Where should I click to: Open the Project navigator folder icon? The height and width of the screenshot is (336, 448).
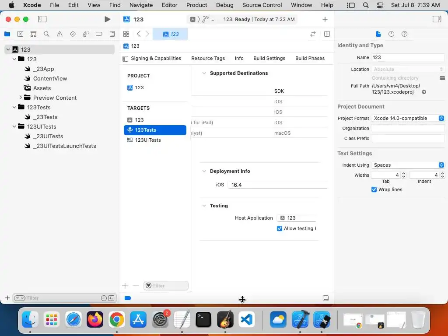[7, 34]
